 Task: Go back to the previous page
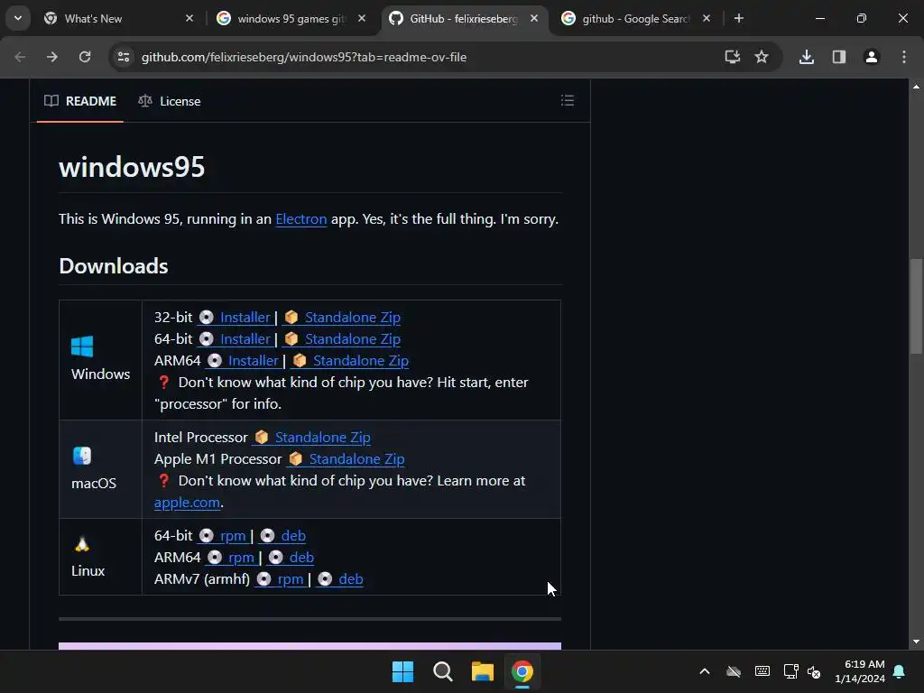click(x=20, y=57)
